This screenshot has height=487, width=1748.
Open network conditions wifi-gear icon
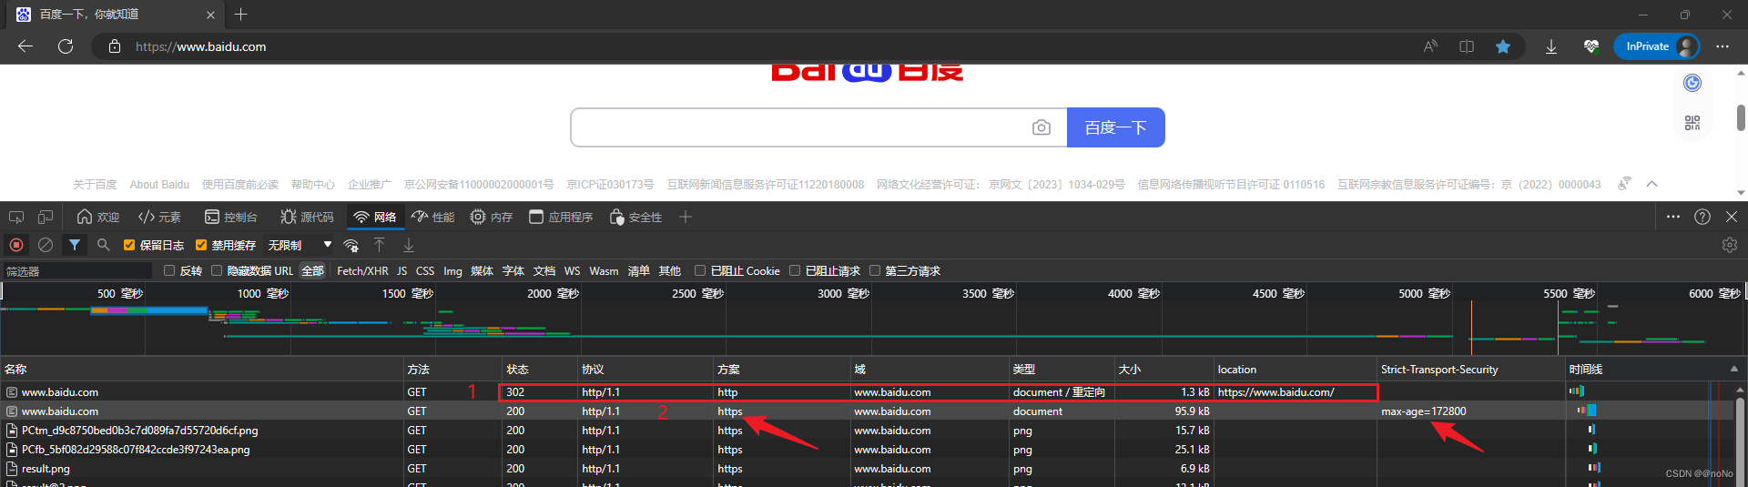(351, 246)
